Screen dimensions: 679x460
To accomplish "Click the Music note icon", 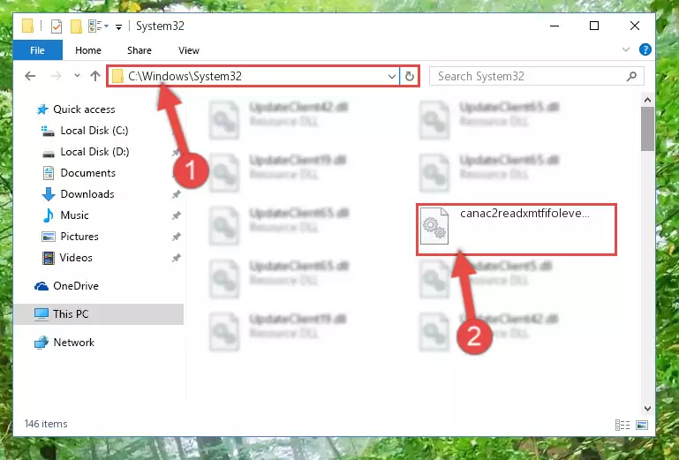I will [x=49, y=215].
